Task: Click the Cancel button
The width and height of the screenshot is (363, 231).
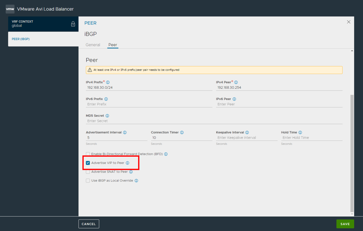Action: (89, 224)
